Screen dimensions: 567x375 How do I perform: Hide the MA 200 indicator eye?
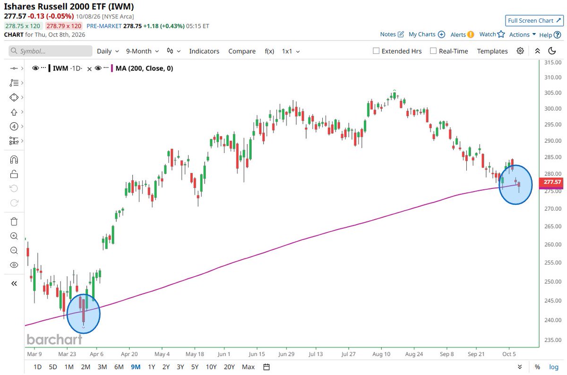point(97,68)
